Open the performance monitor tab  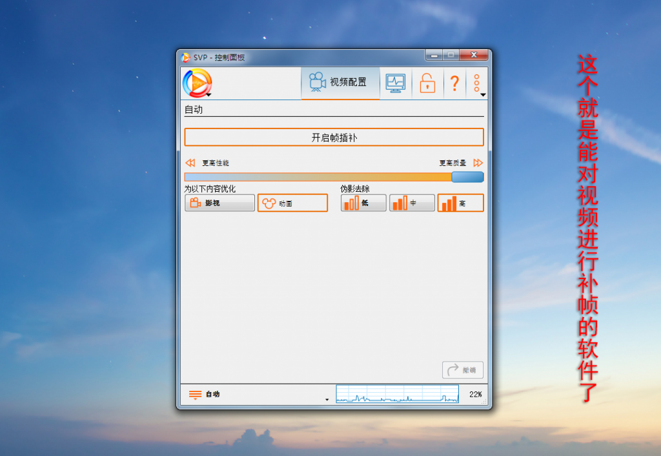[395, 83]
